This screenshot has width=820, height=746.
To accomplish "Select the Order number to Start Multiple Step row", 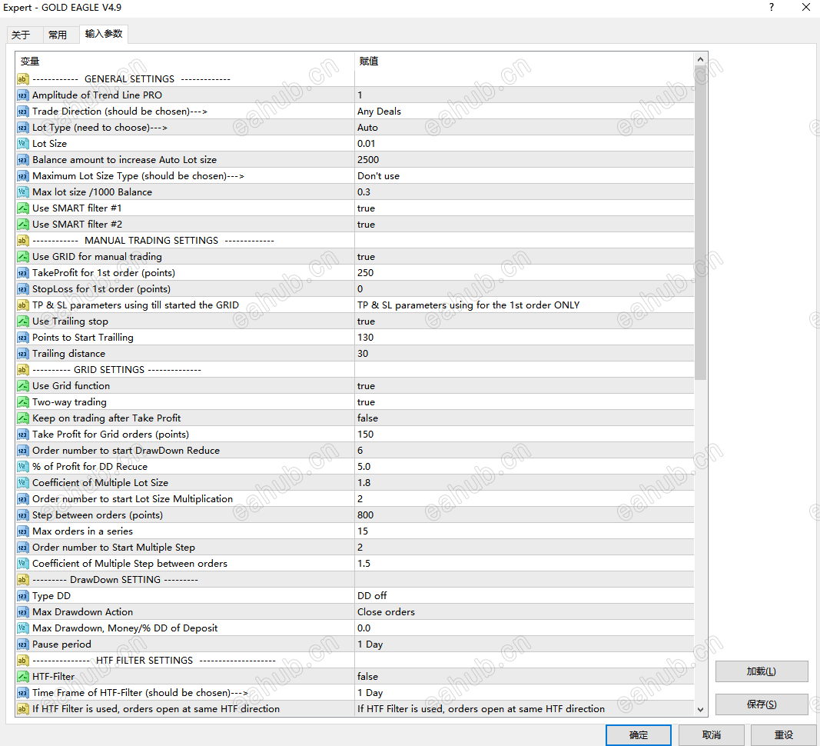I will coord(355,548).
